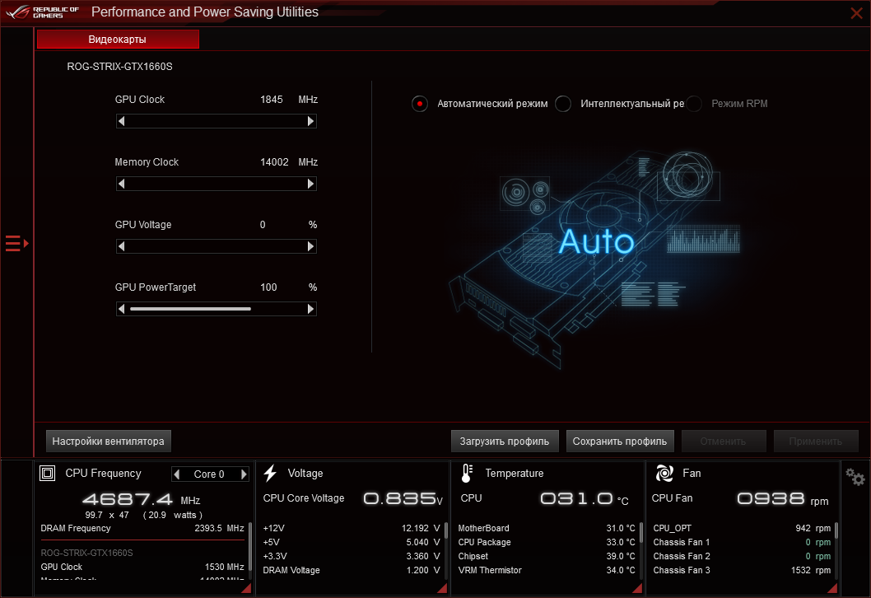Open Настройки вентилятора fan settings
The image size is (871, 598).
click(x=109, y=441)
